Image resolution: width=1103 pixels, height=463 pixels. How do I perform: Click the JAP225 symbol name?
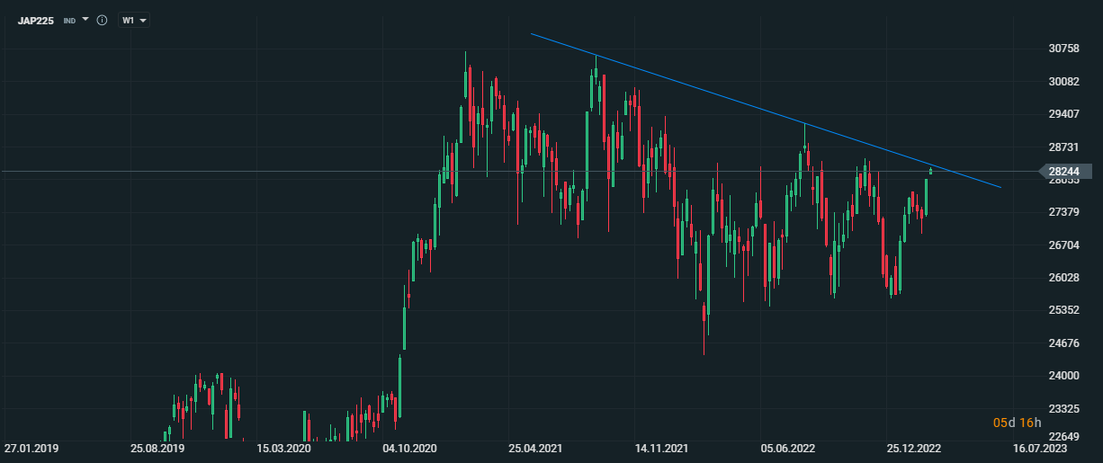point(36,20)
